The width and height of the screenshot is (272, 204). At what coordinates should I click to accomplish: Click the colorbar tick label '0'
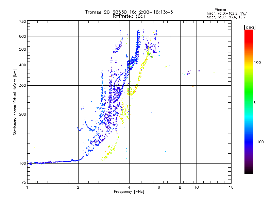pos(255,102)
